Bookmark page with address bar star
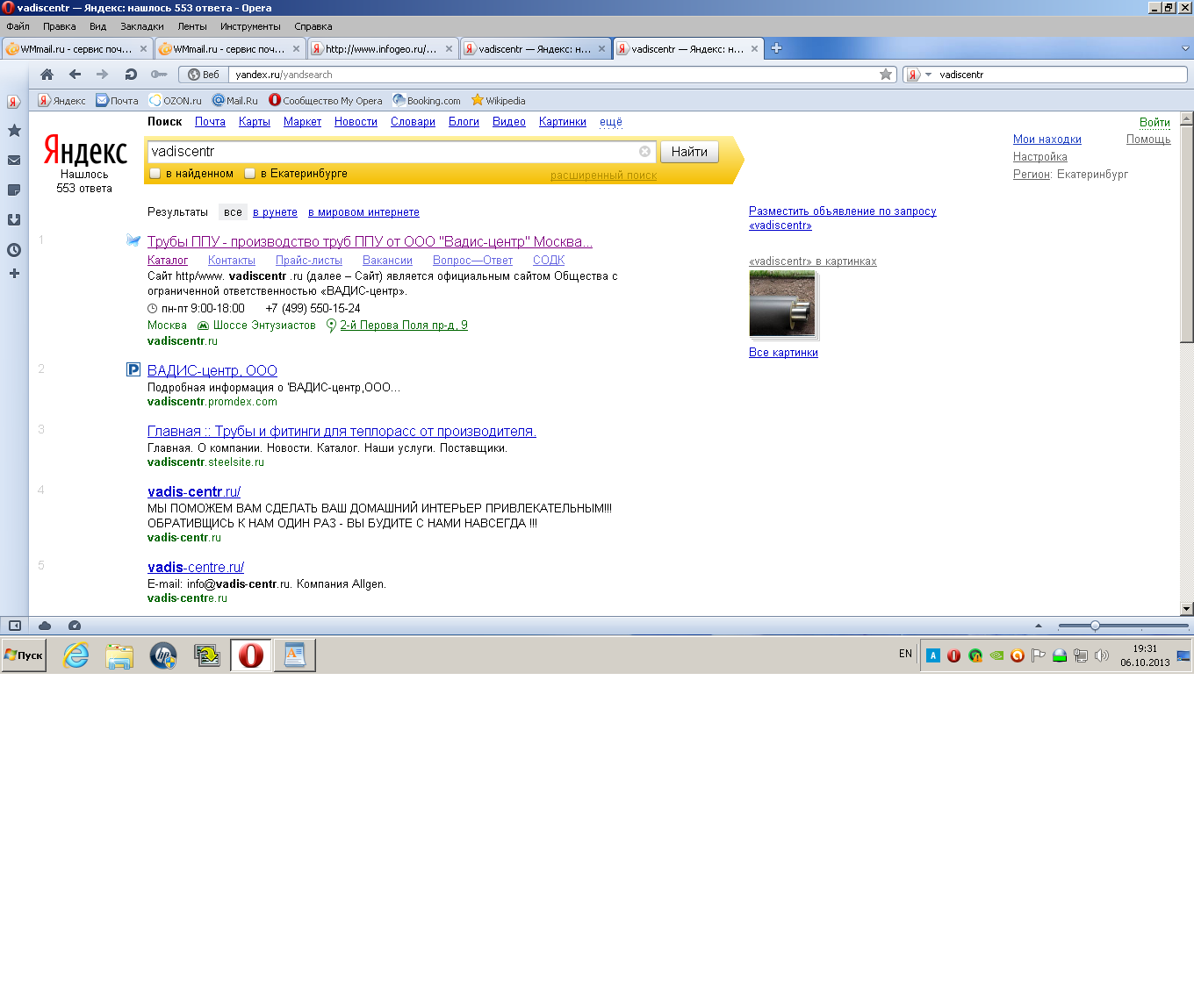 [886, 75]
